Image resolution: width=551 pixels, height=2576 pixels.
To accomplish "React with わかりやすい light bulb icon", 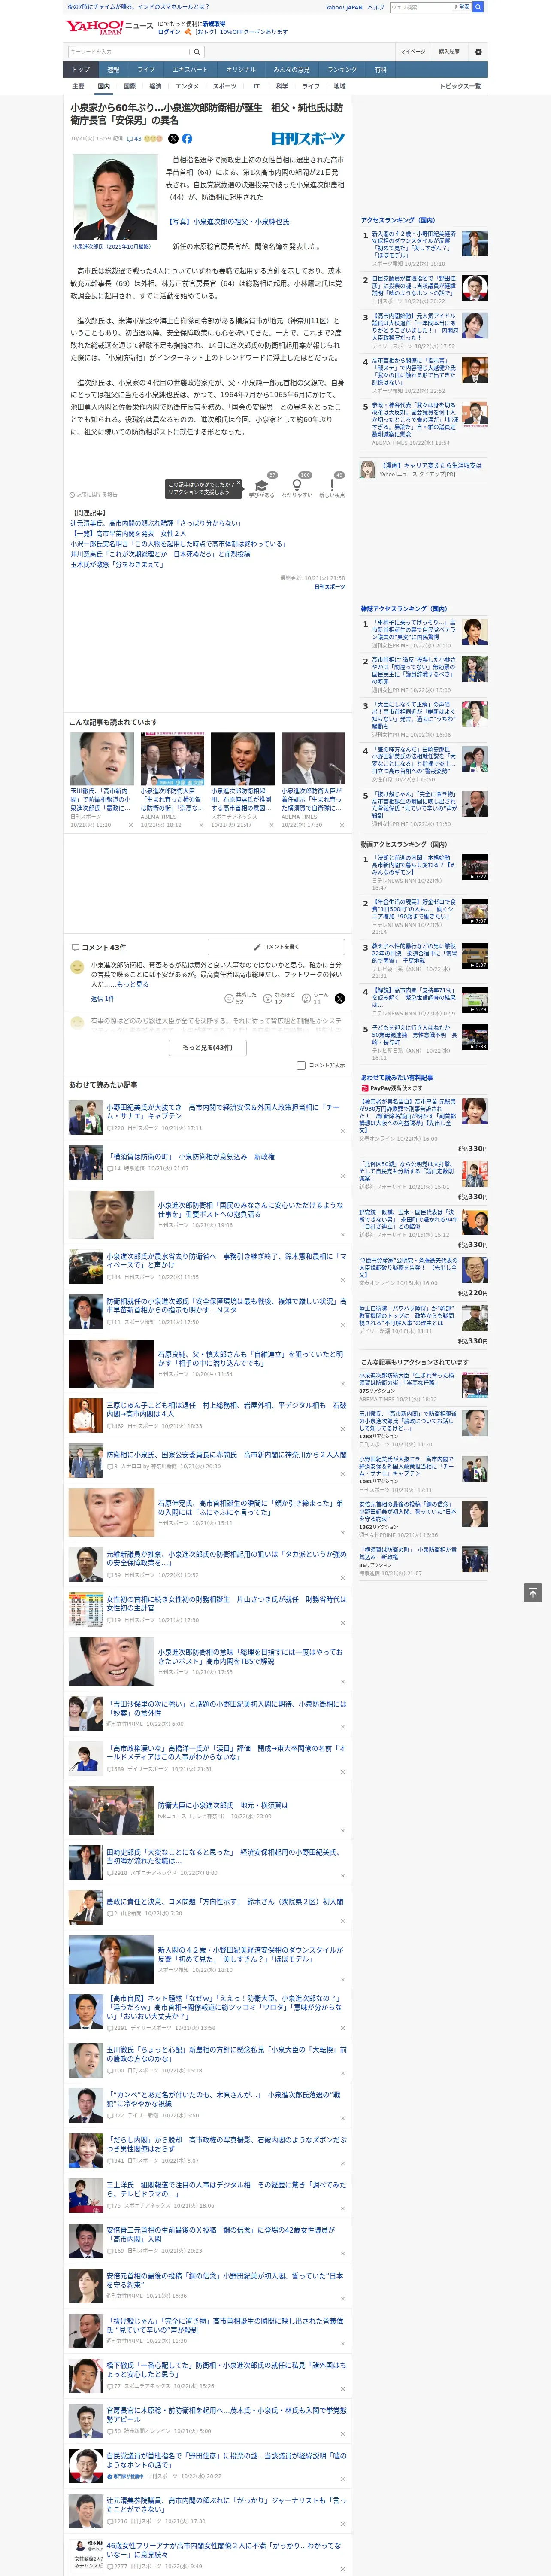I will [x=297, y=485].
